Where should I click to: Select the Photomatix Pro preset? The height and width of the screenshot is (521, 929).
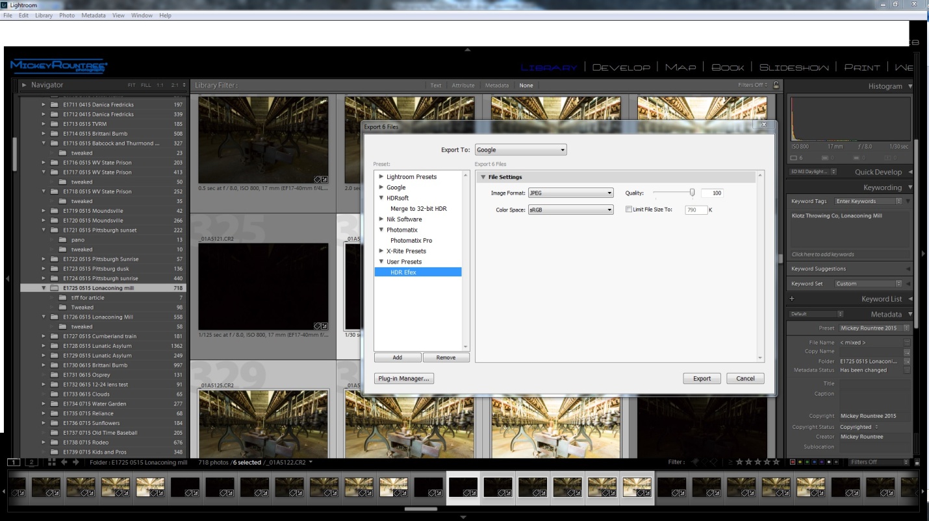click(411, 241)
